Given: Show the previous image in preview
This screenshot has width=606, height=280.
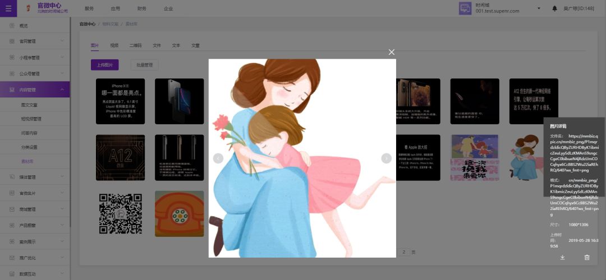Looking at the screenshot, I should coord(218,158).
